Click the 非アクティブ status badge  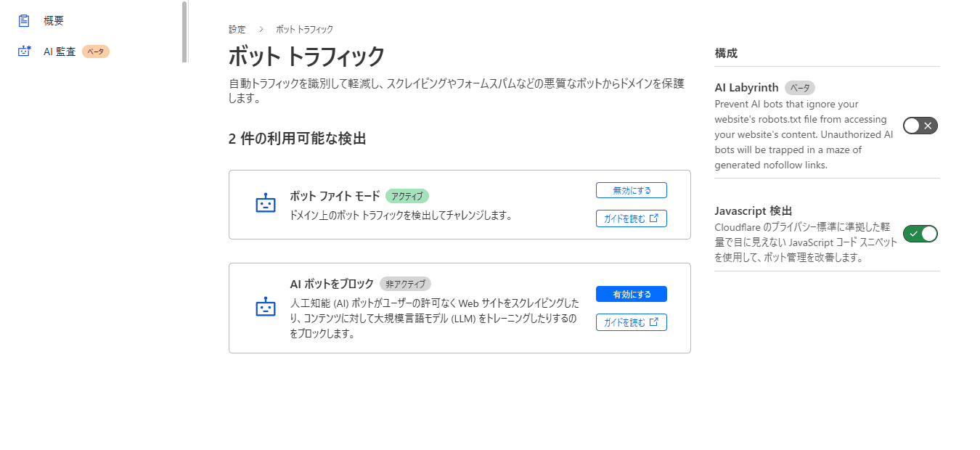coord(406,284)
